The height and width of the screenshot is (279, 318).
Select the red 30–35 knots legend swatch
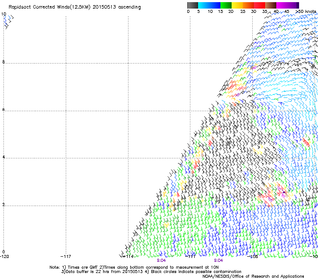tap(260, 5)
